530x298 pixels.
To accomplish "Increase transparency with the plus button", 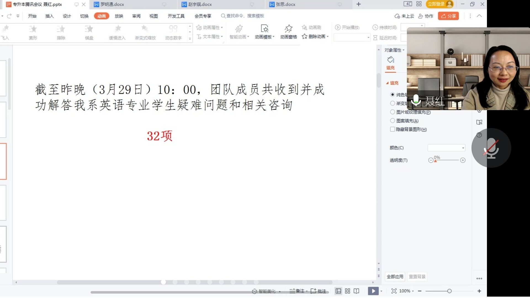I will (x=463, y=160).
